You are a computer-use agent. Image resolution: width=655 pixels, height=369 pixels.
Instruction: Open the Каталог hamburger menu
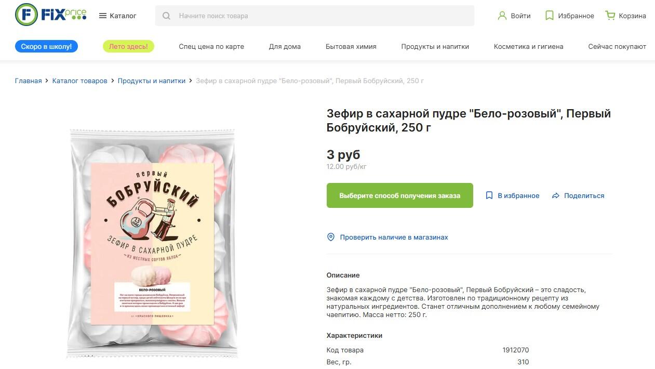tap(103, 16)
